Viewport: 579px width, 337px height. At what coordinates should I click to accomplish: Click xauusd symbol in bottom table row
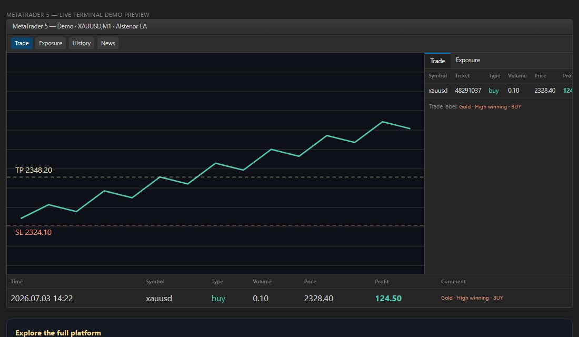[x=159, y=299]
